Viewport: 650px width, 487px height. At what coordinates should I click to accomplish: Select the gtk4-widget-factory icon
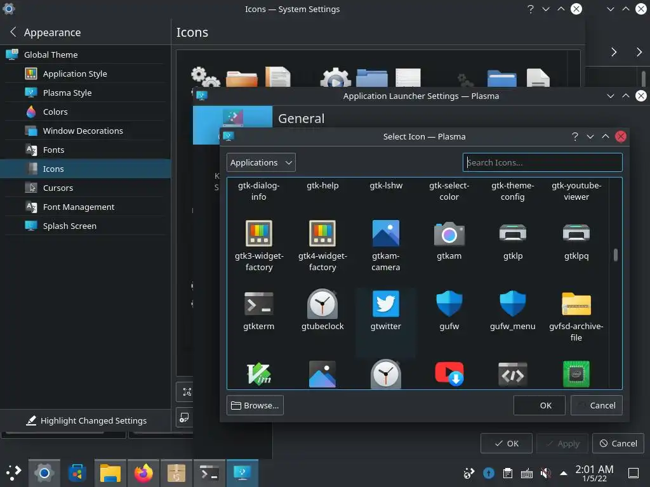(x=322, y=245)
